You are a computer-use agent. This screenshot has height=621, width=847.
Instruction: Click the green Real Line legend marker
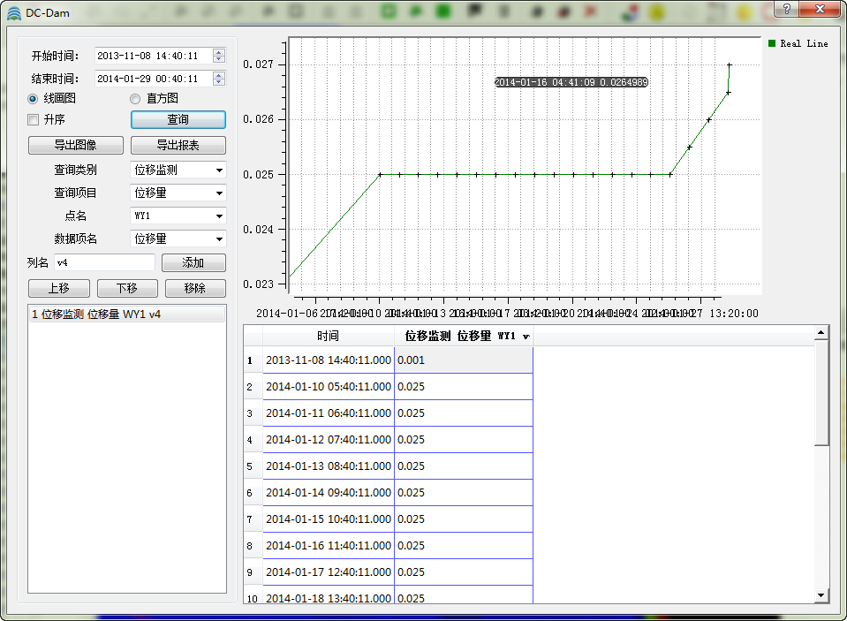772,43
